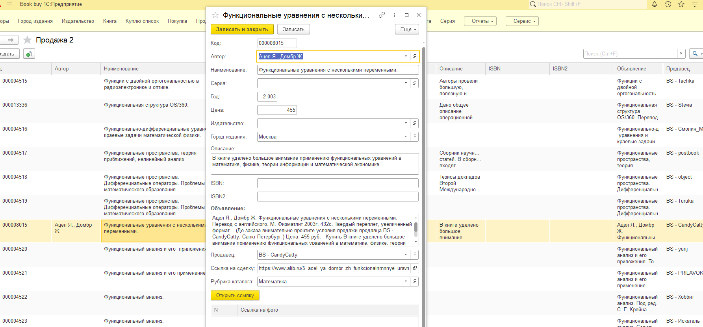The width and height of the screenshot is (703, 327).
Task: Open Покупка section
Action: [x=177, y=21]
